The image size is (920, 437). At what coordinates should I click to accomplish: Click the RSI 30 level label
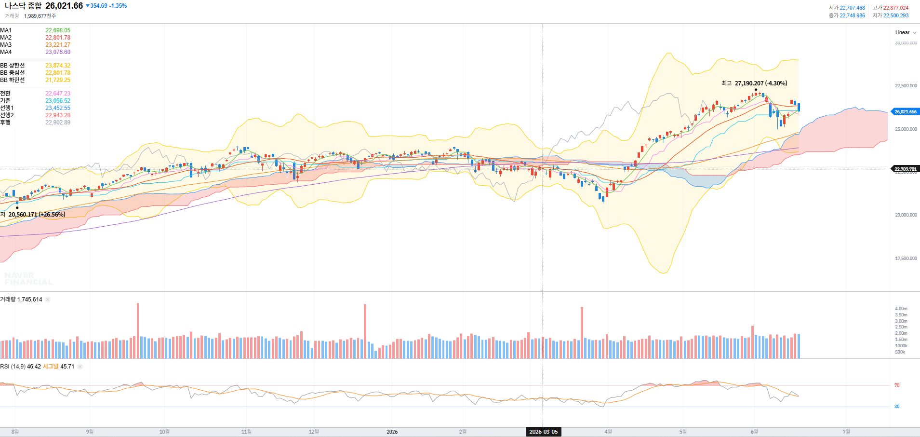click(x=897, y=407)
